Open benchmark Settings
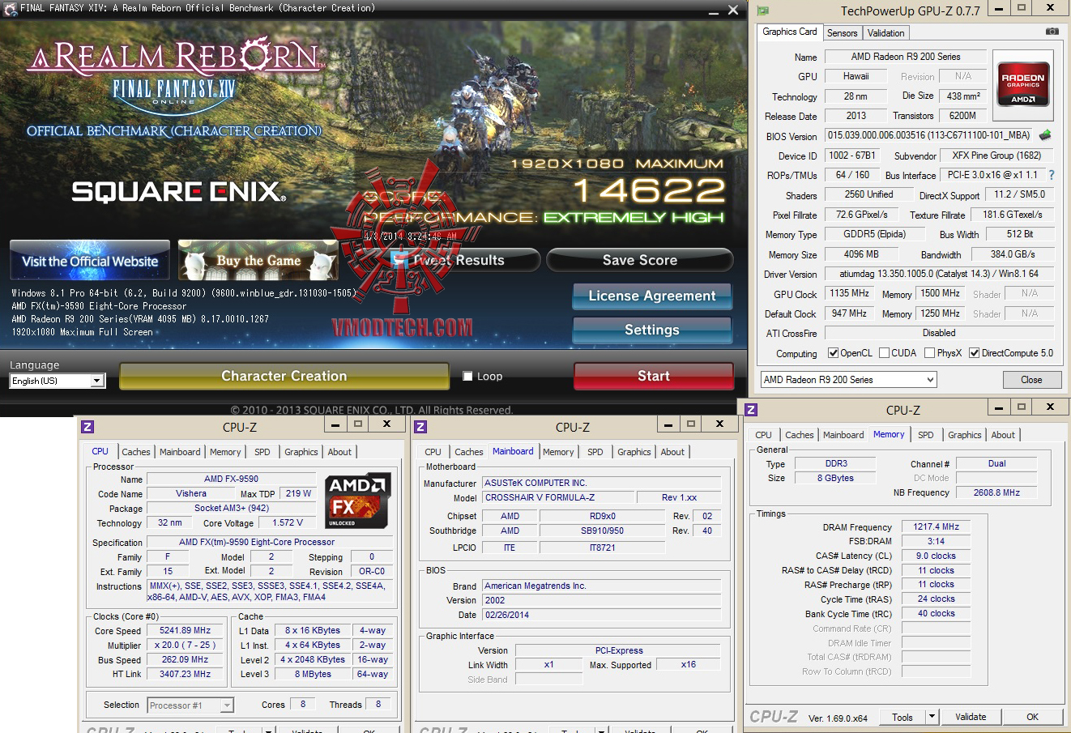 652,330
